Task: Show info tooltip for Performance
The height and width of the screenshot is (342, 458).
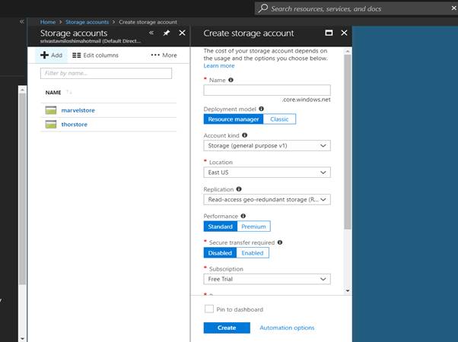Action: tap(243, 216)
